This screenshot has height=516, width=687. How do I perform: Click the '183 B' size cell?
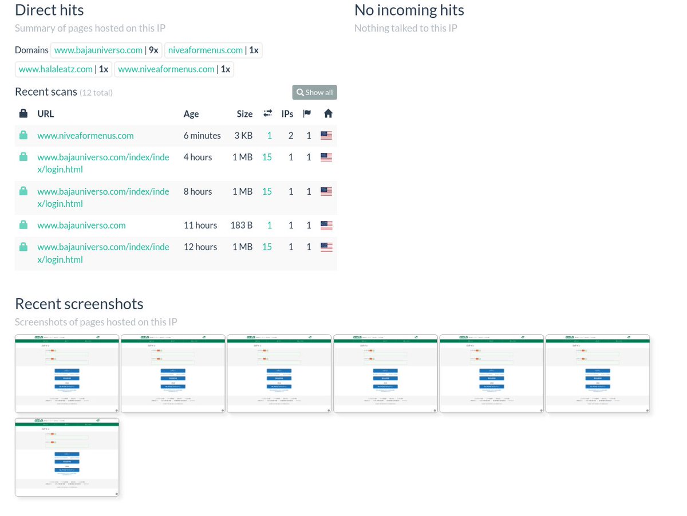pos(242,225)
